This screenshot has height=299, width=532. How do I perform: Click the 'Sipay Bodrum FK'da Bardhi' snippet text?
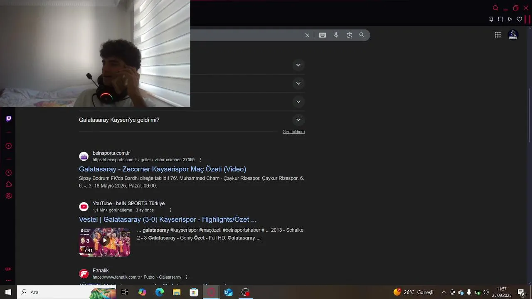point(192,182)
